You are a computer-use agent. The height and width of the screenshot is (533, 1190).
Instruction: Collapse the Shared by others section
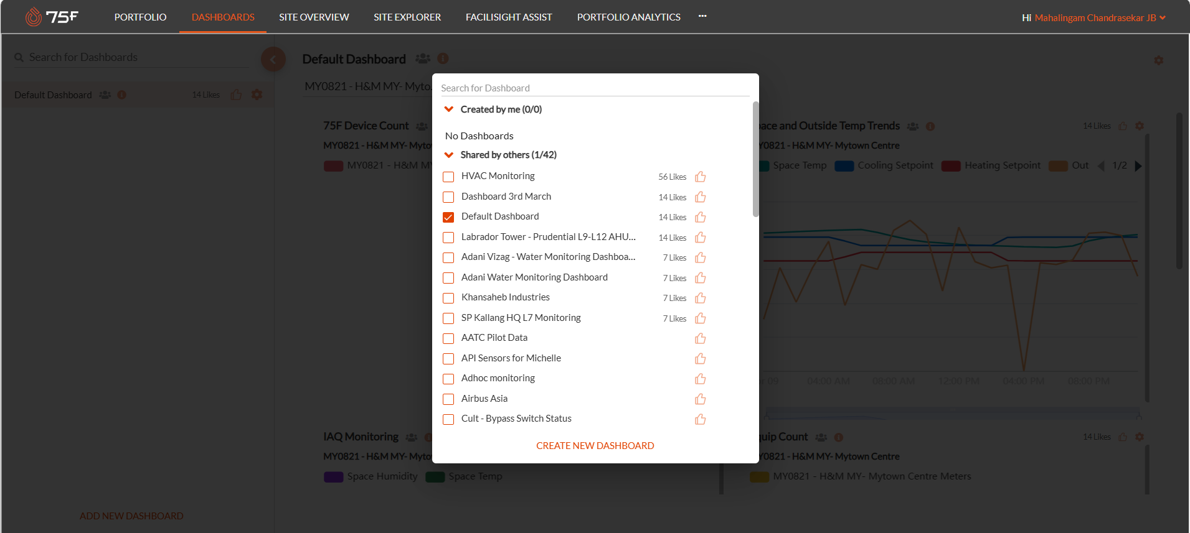tap(448, 155)
